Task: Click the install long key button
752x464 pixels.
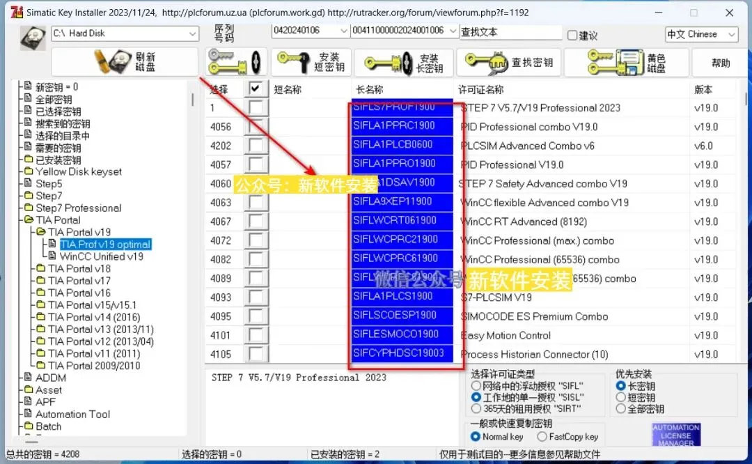Action: (x=404, y=63)
